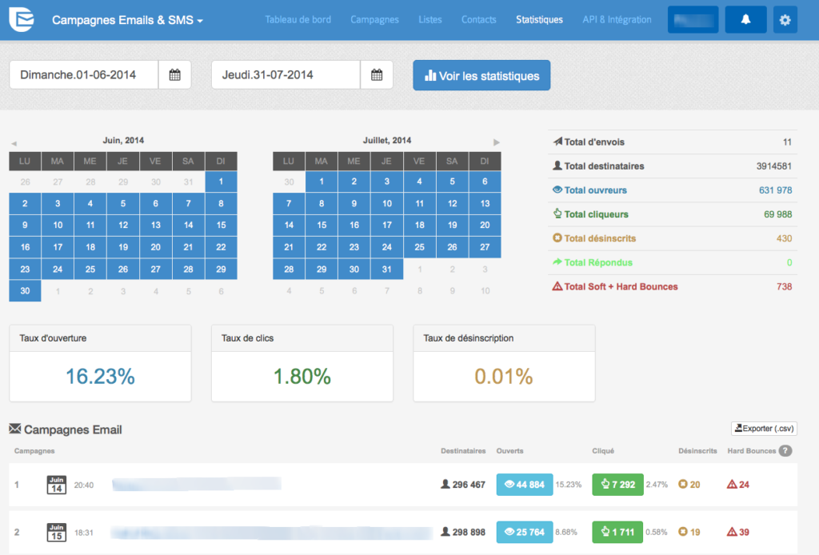
Task: Switch to the Tableau de bord tab
Action: pos(298,18)
